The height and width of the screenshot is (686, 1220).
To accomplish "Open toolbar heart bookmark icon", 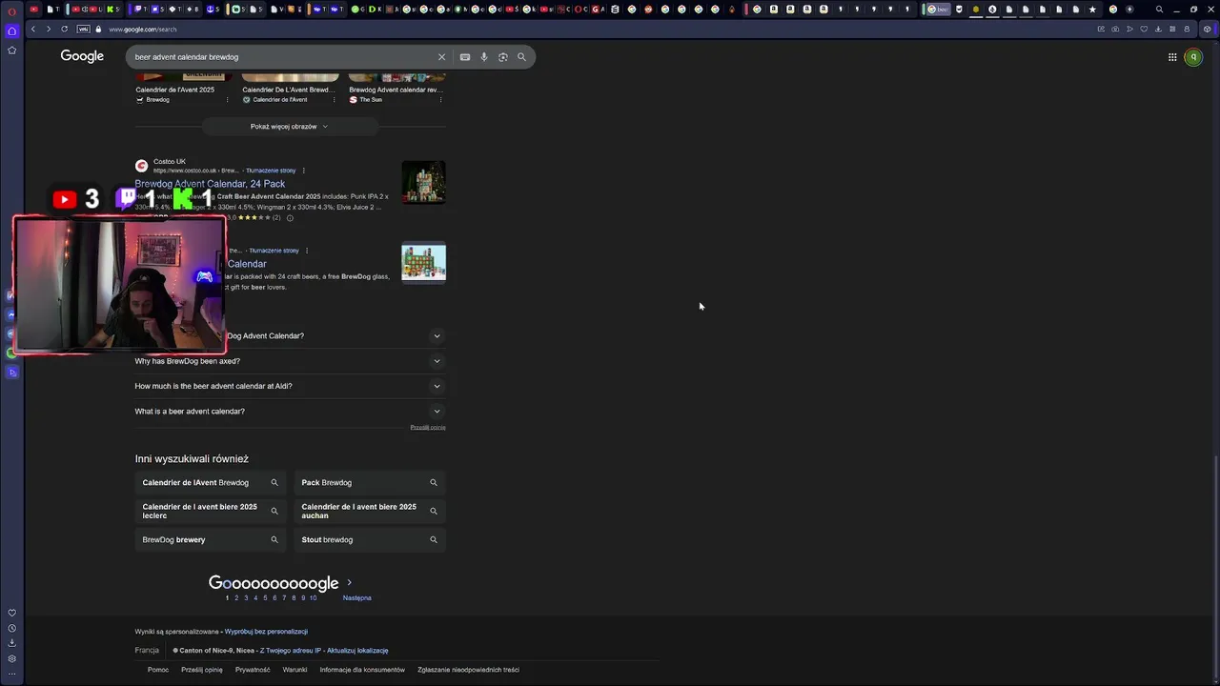I will (x=1145, y=30).
